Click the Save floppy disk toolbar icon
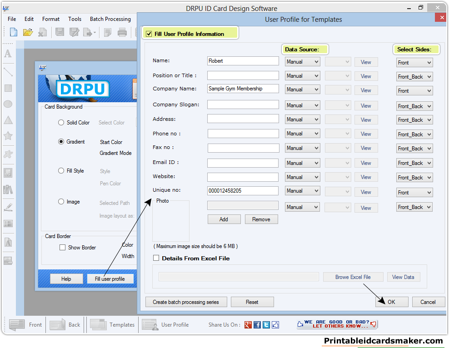 60,32
